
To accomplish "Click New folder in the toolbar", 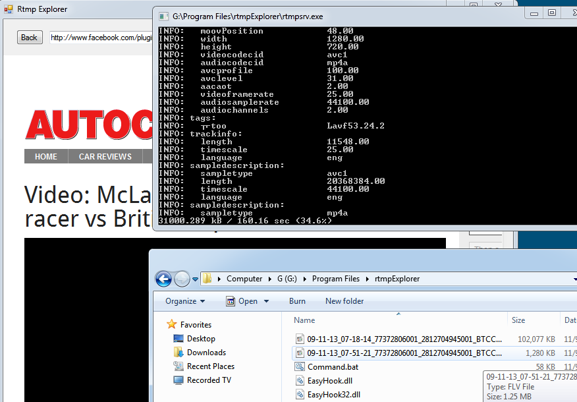I will click(x=344, y=301).
